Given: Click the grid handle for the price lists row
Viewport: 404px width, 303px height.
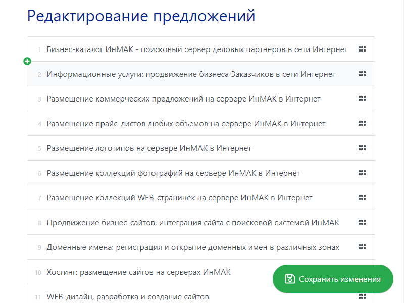Looking at the screenshot, I should [362, 124].
